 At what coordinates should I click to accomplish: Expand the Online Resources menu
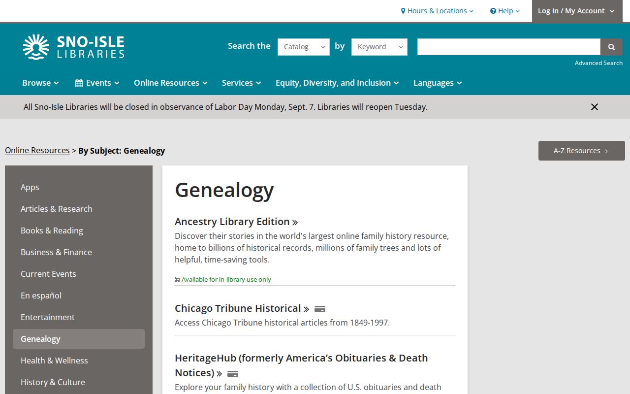coord(171,83)
